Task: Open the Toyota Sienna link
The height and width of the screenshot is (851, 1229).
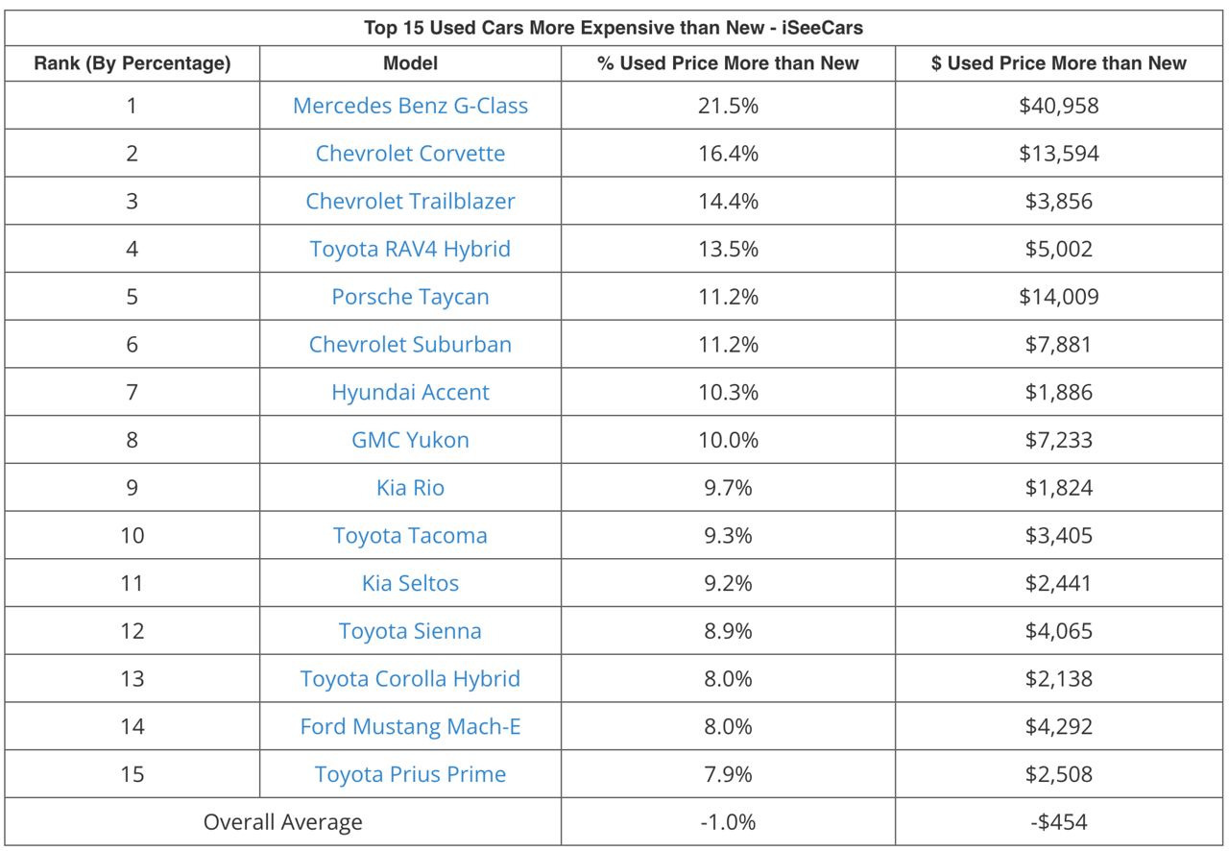Action: (x=410, y=632)
